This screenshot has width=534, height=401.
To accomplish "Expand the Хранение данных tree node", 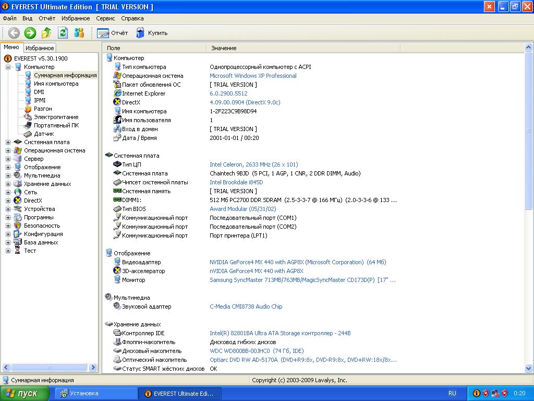I will point(8,184).
